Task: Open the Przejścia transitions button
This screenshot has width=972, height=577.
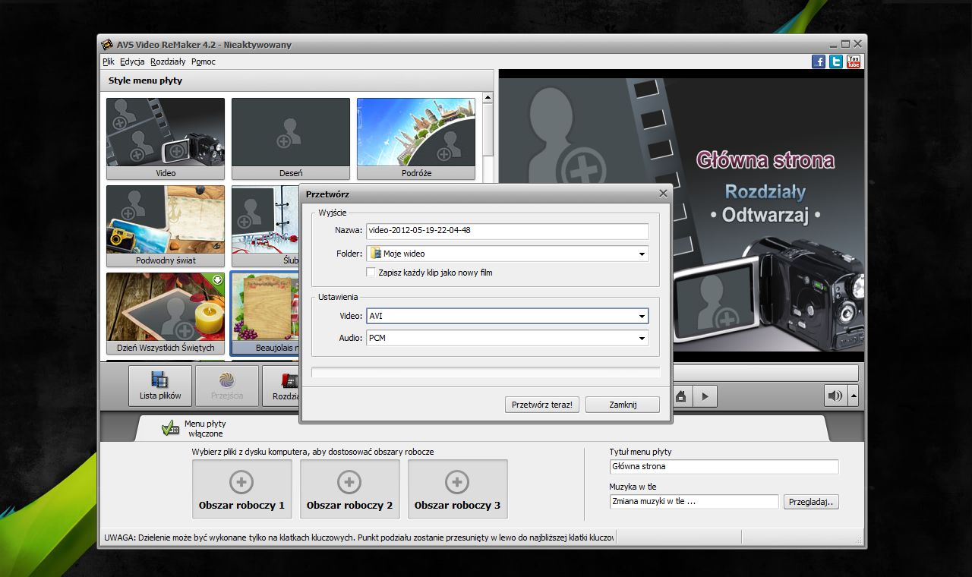Action: point(227,386)
